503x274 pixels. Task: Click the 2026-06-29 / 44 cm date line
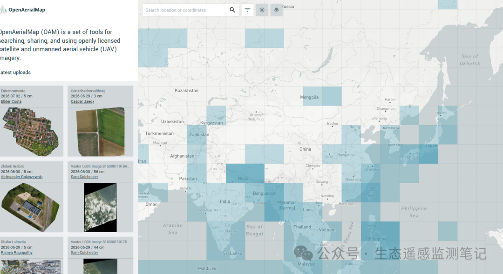click(88, 247)
